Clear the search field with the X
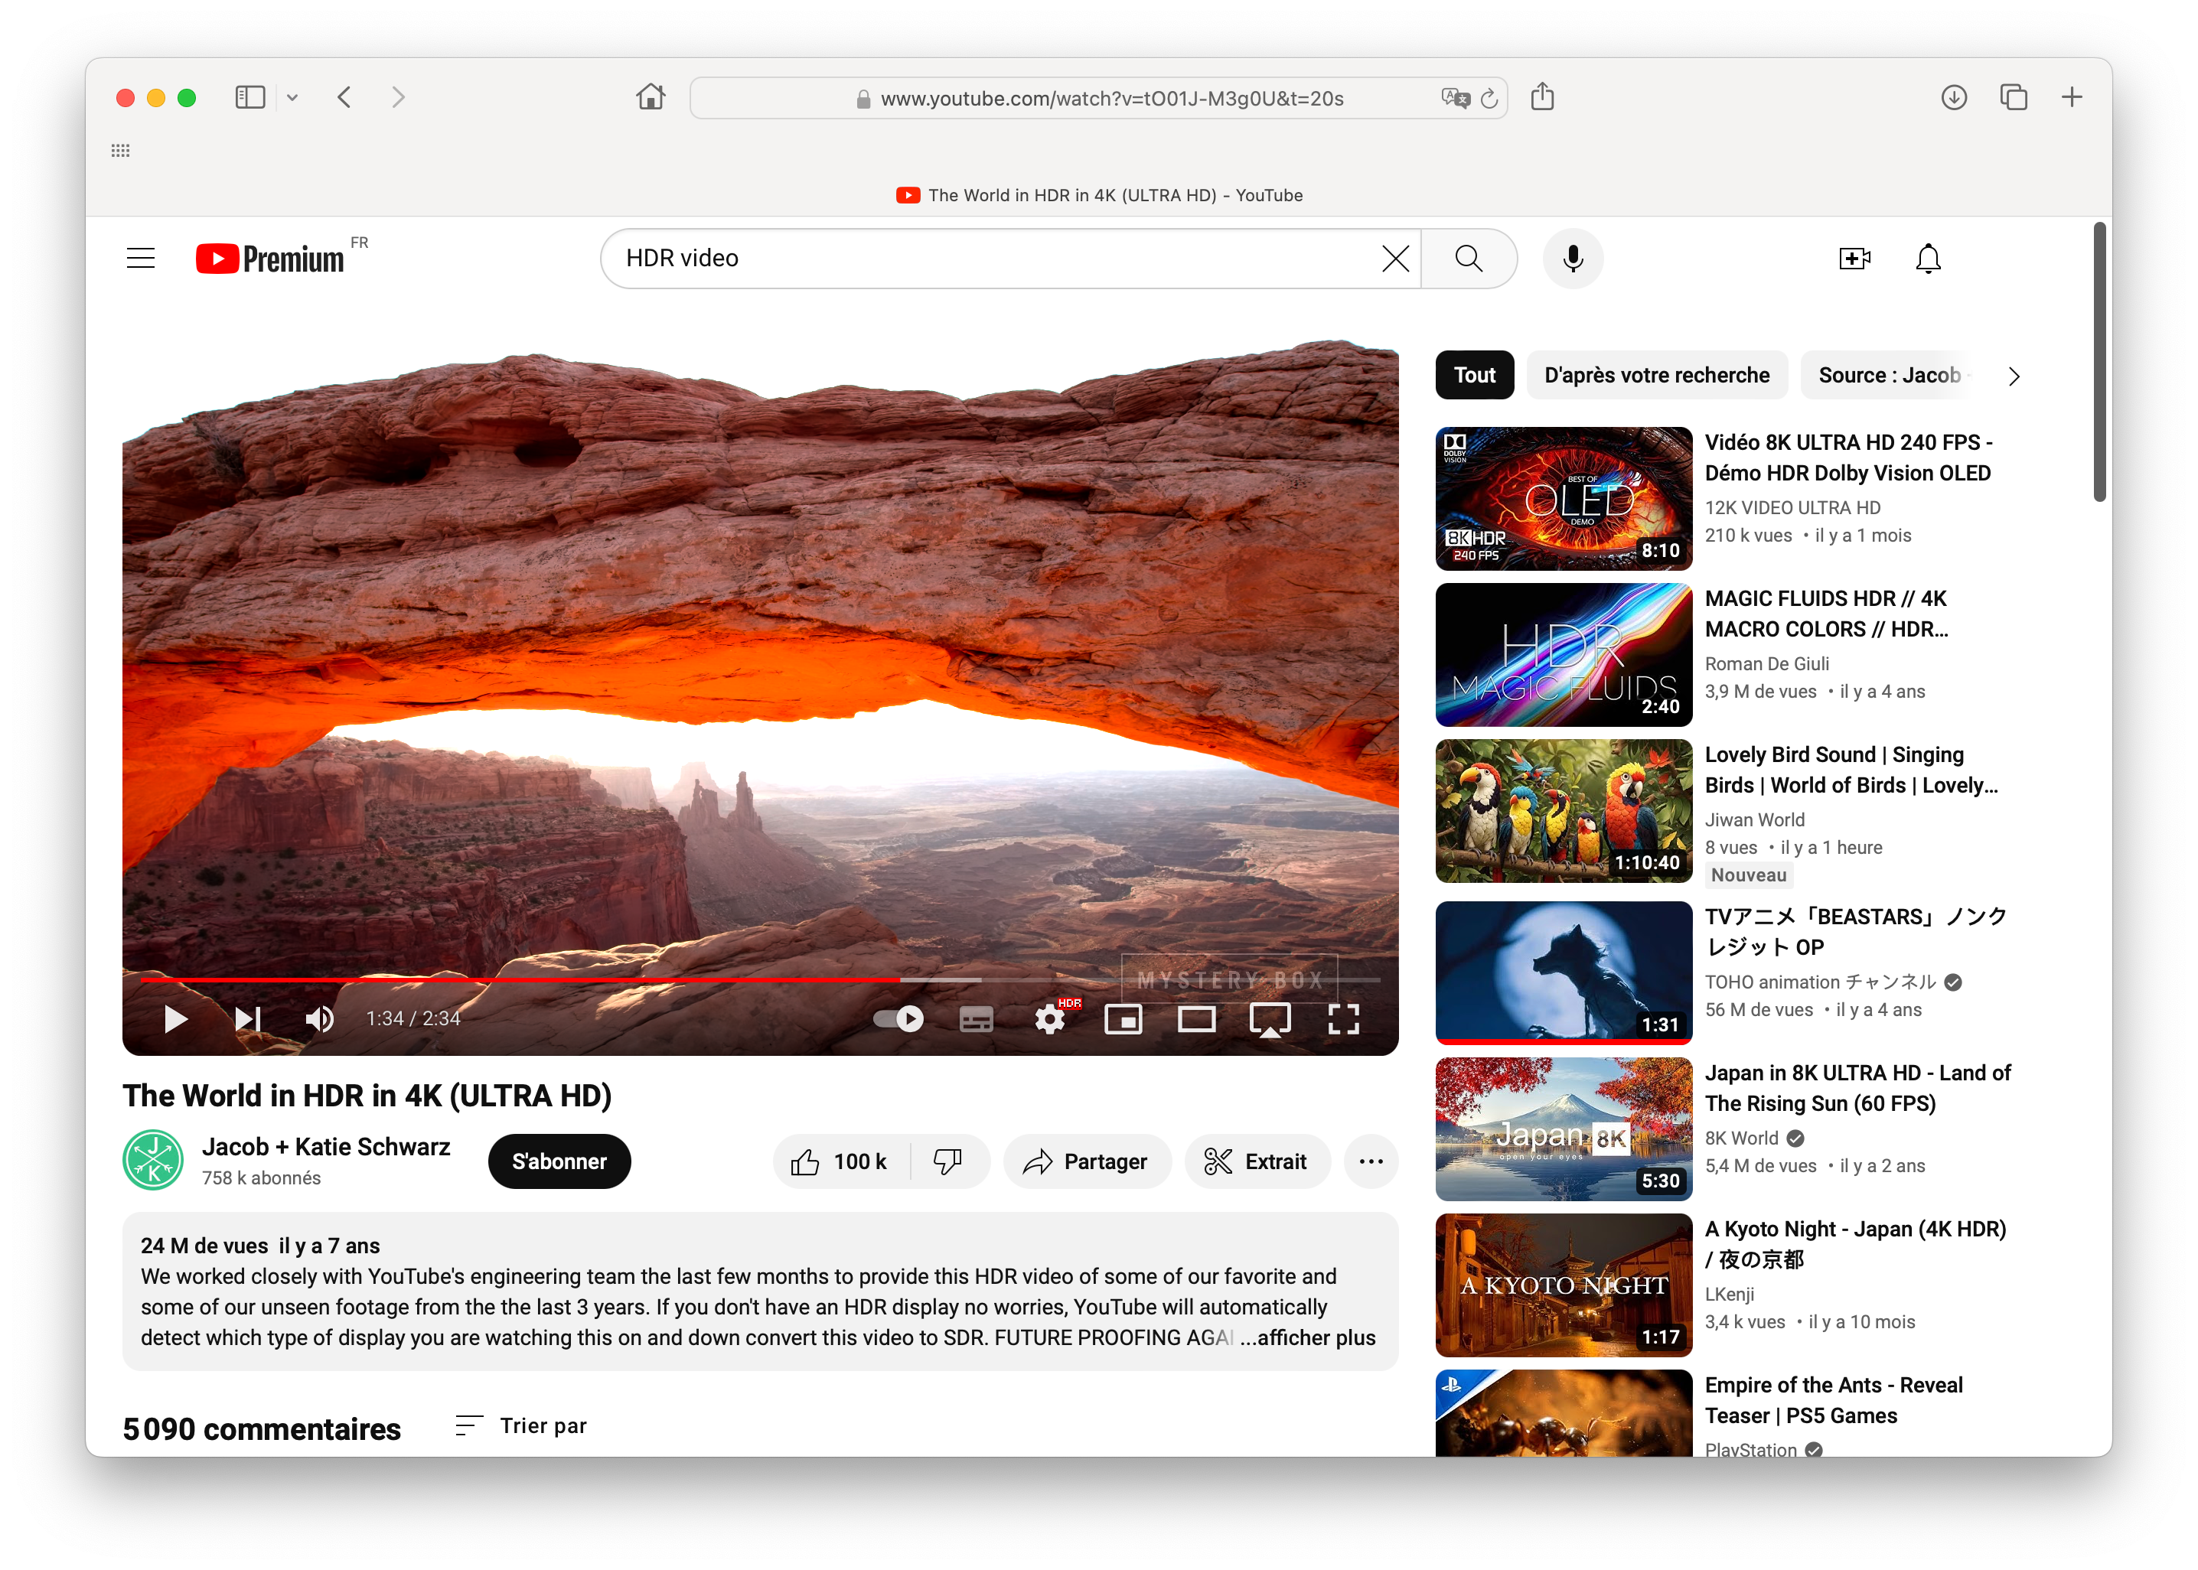Viewport: 2198px width, 1570px height. [1394, 258]
